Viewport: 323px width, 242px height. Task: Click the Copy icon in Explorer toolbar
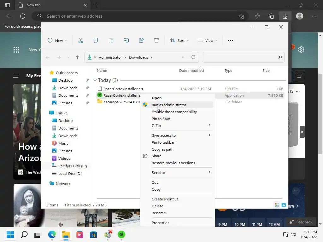(x=96, y=41)
